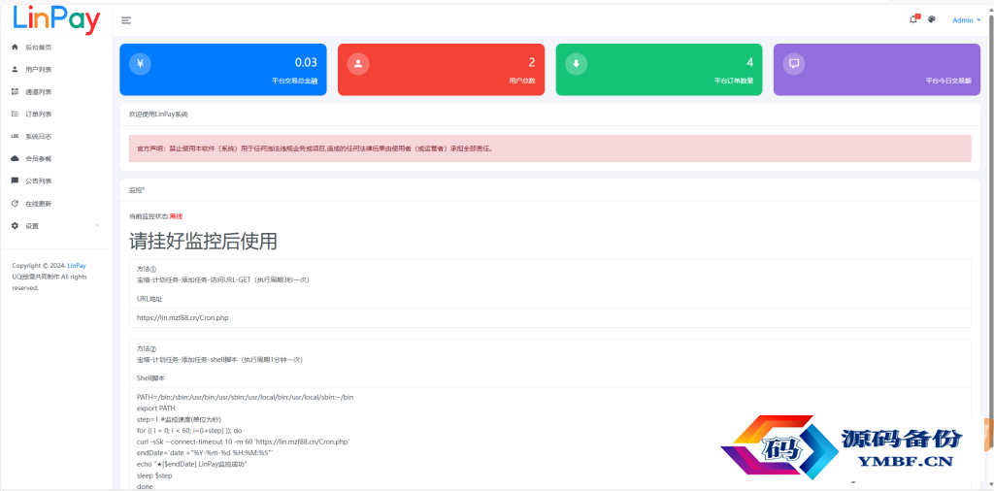
Task: Click the red 离线 status text
Action: (177, 216)
